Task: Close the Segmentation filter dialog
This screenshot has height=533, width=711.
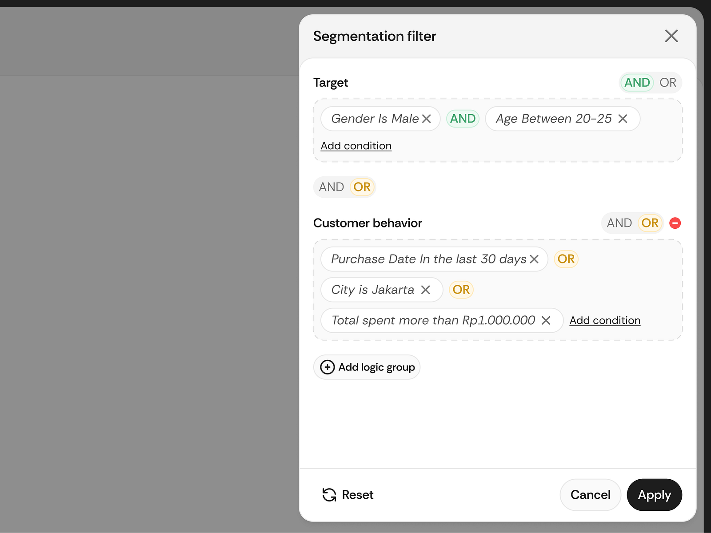Action: pos(671,36)
